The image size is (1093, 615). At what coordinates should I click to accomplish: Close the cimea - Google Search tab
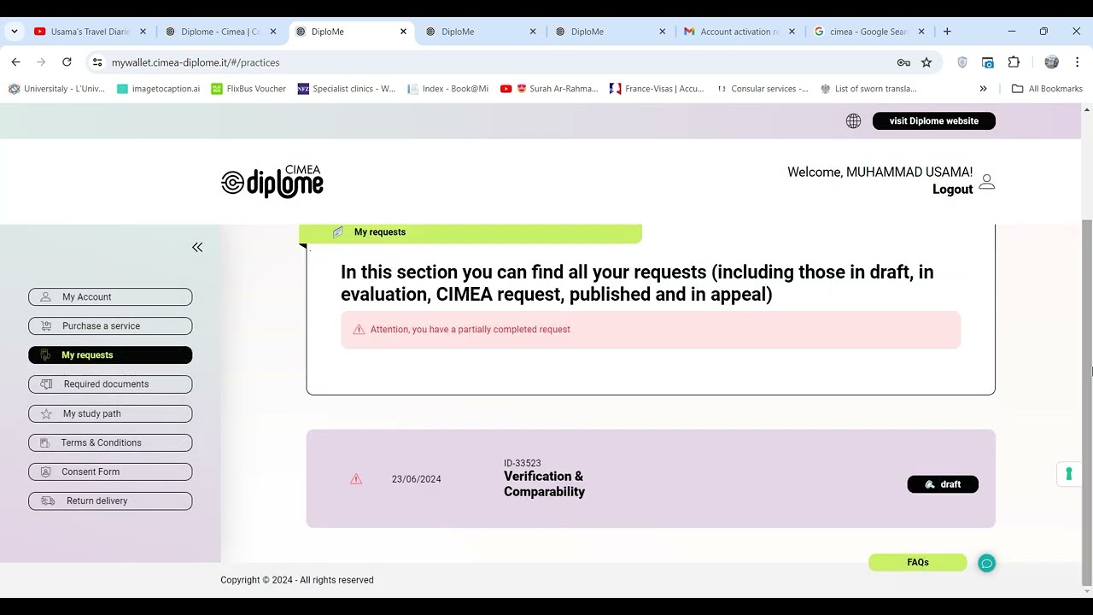pos(921,32)
